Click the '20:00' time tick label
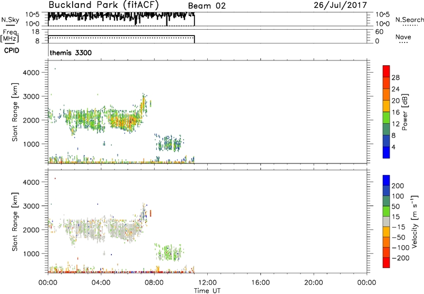 tap(314, 283)
